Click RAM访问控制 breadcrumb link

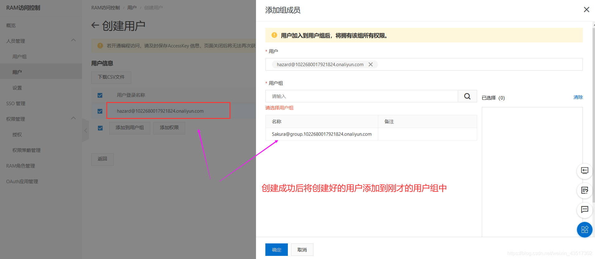[105, 7]
